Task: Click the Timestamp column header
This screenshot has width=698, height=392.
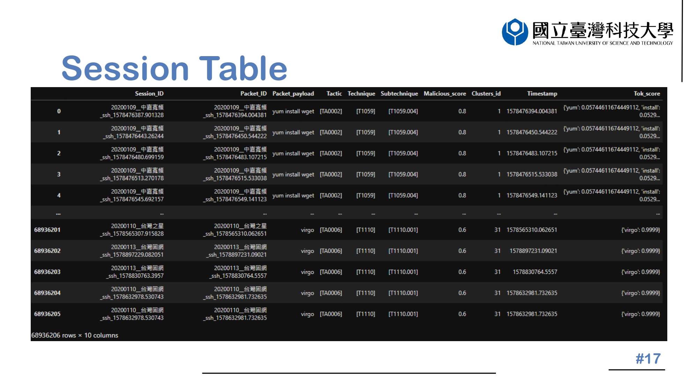Action: pyautogui.click(x=542, y=93)
